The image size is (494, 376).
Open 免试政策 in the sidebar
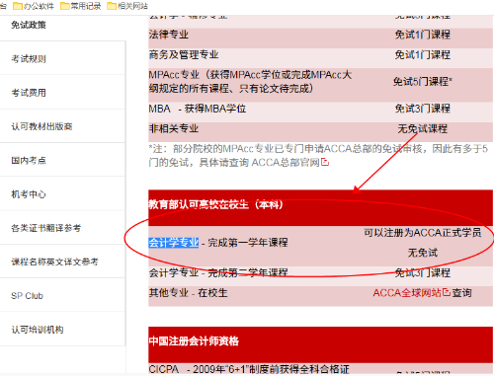click(x=29, y=25)
